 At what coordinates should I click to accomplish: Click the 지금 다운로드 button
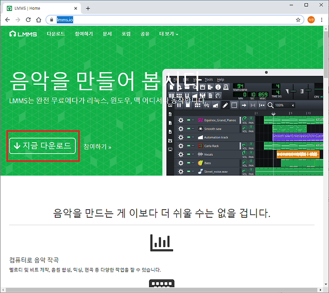42,146
